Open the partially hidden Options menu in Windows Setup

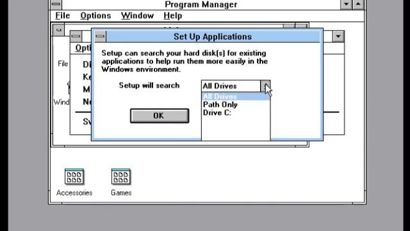pos(83,48)
